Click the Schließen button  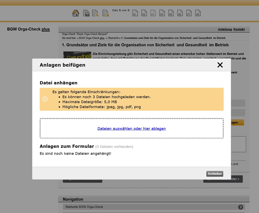(x=215, y=174)
